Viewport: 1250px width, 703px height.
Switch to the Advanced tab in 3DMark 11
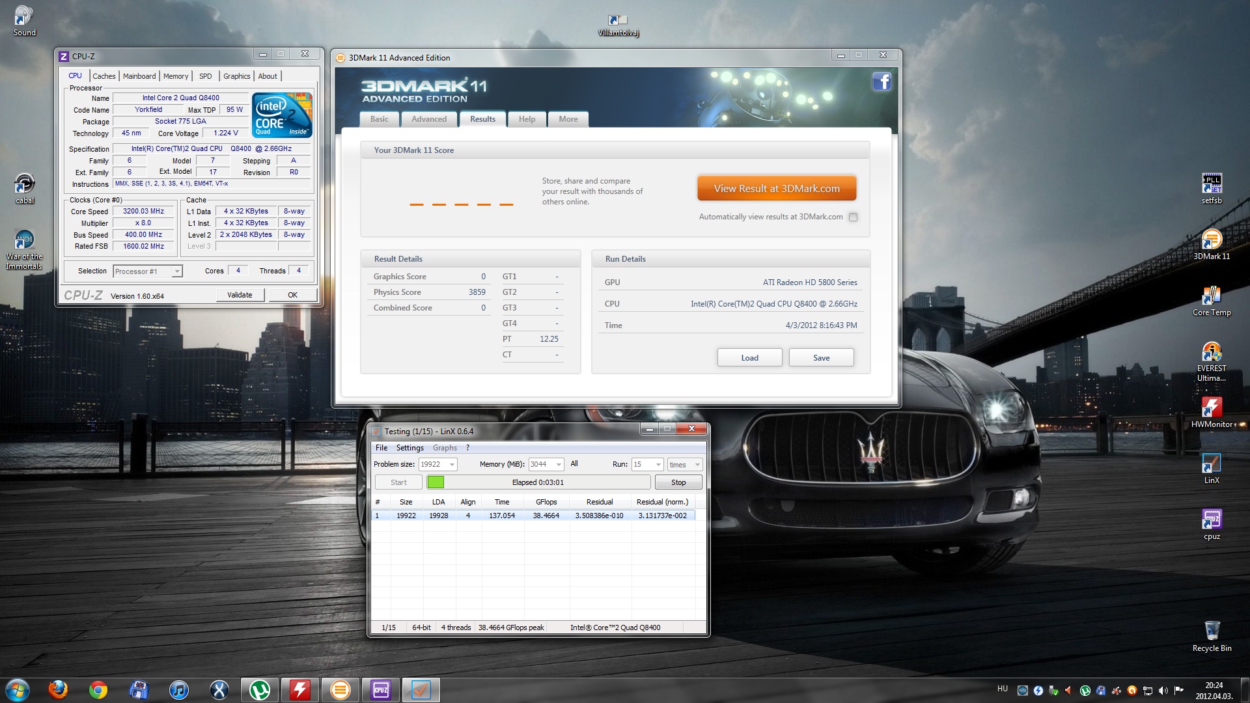(x=429, y=119)
